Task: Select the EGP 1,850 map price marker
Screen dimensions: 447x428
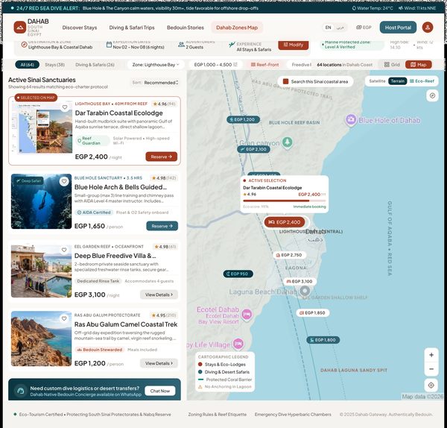Action: [x=313, y=312]
